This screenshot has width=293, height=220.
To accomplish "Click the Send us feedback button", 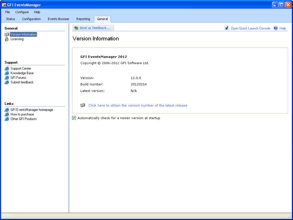I will (93, 28).
